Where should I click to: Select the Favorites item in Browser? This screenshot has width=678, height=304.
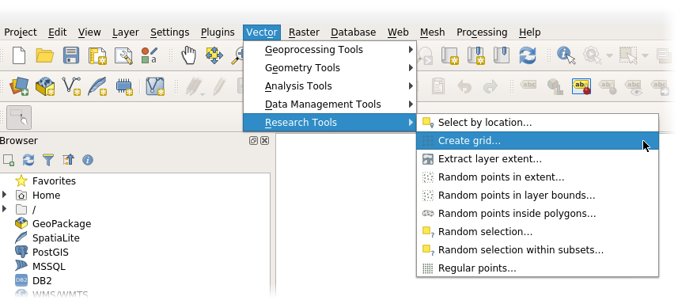click(x=54, y=180)
